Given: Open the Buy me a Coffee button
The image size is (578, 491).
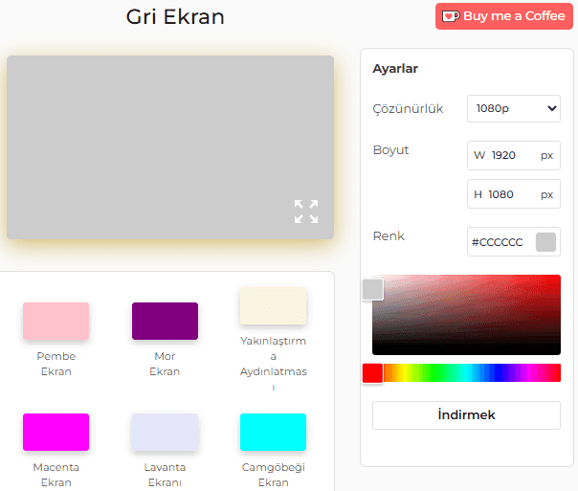Looking at the screenshot, I should tap(504, 16).
